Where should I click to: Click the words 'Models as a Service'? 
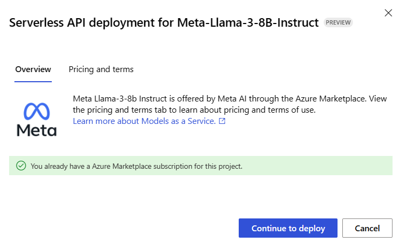178,121
